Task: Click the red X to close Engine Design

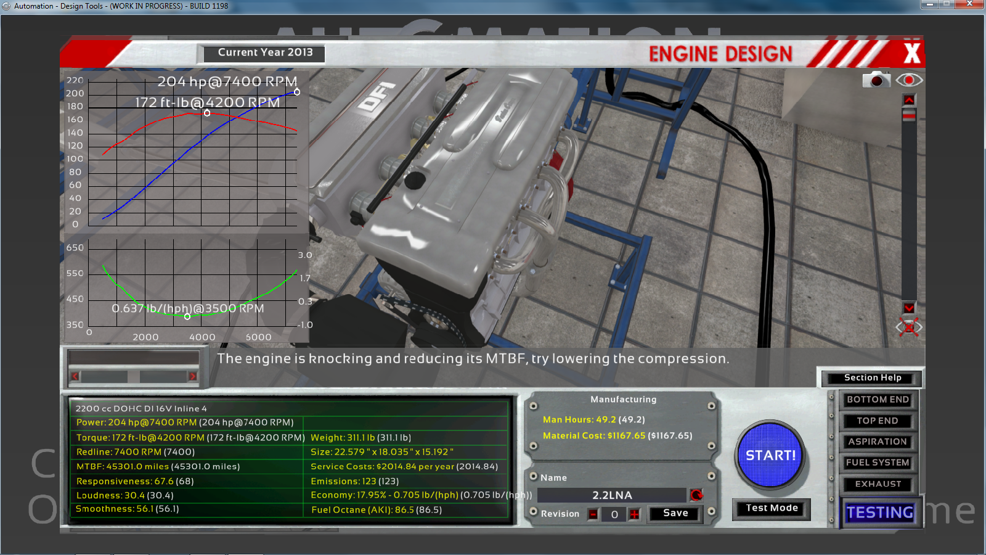Action: click(x=911, y=53)
